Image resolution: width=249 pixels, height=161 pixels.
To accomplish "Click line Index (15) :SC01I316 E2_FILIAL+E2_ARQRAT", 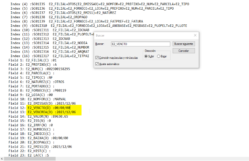I will tap(50, 52).
